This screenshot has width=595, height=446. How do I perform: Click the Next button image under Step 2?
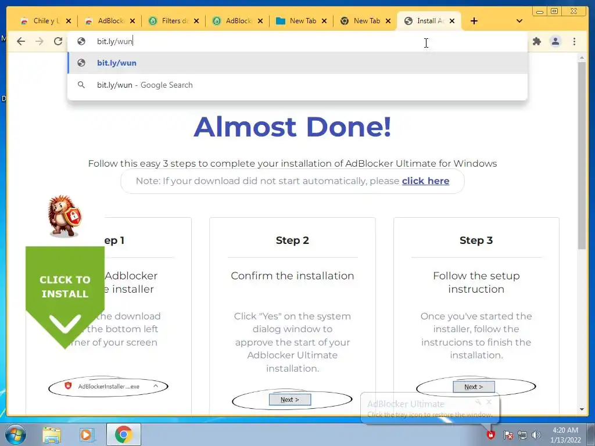pos(290,400)
